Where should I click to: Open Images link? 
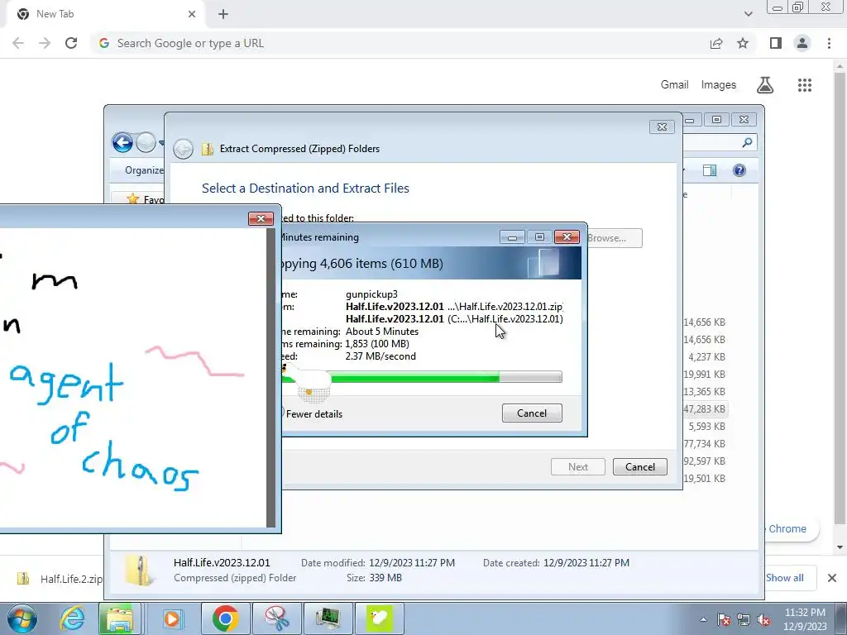(x=719, y=85)
